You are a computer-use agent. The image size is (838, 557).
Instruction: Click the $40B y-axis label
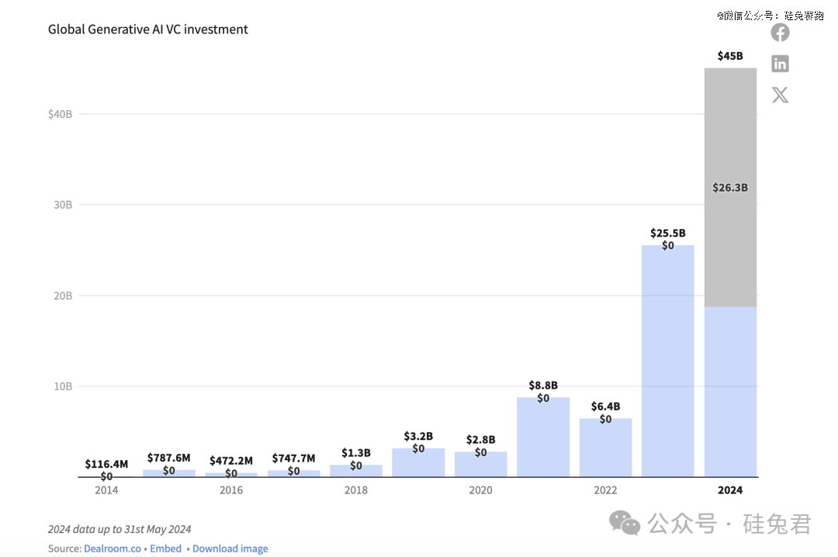coord(60,114)
